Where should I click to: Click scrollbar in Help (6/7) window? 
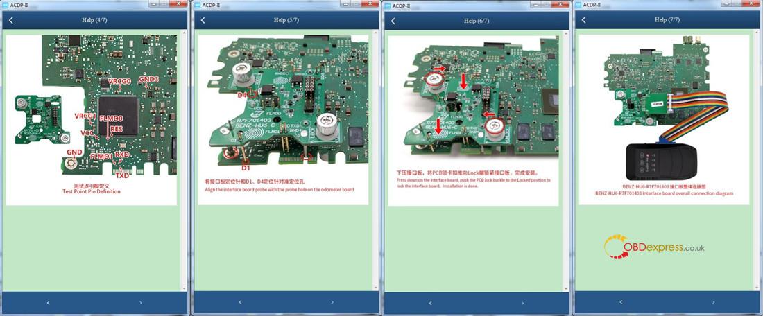[565, 161]
